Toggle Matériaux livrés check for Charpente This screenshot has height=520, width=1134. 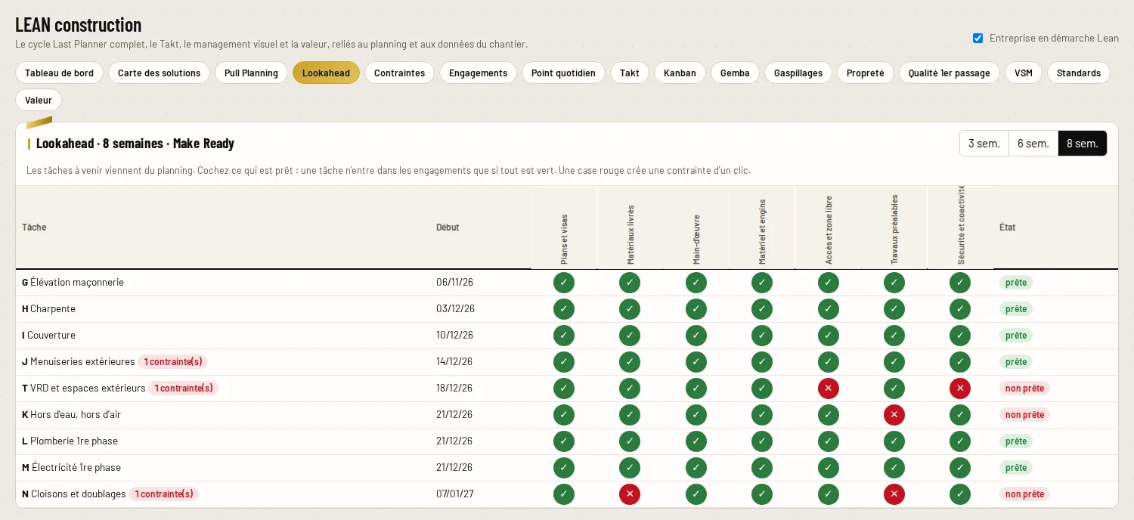tap(630, 309)
